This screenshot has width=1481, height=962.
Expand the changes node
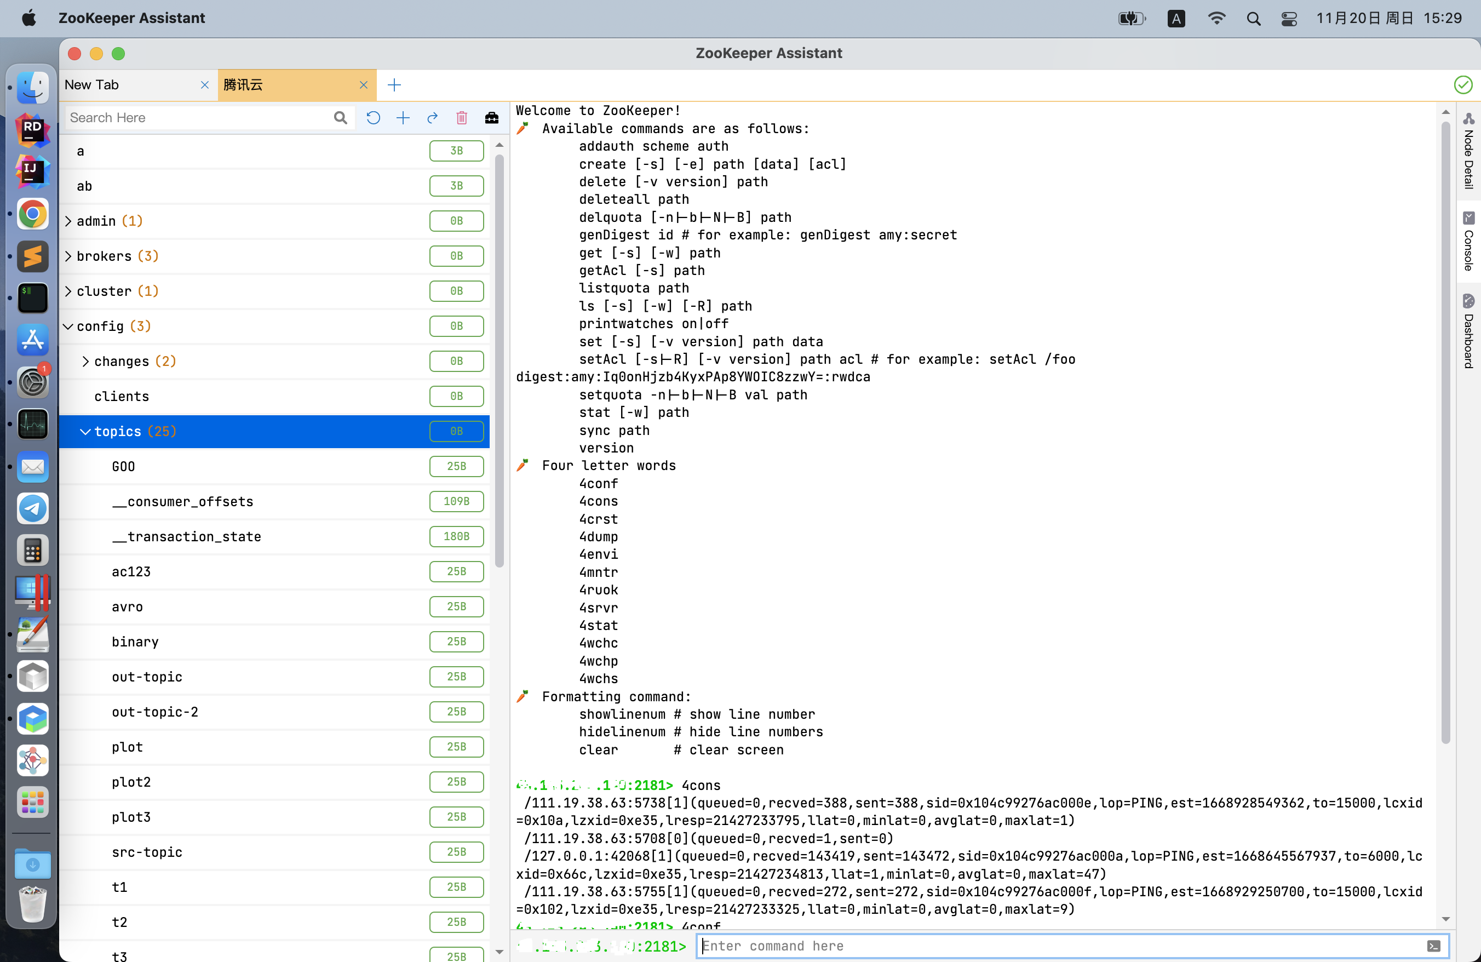[x=86, y=361]
